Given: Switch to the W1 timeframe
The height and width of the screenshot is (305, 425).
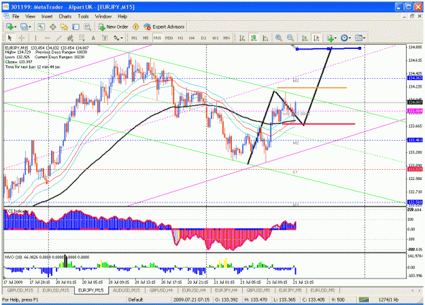Looking at the screenshot, I should 215,38.
